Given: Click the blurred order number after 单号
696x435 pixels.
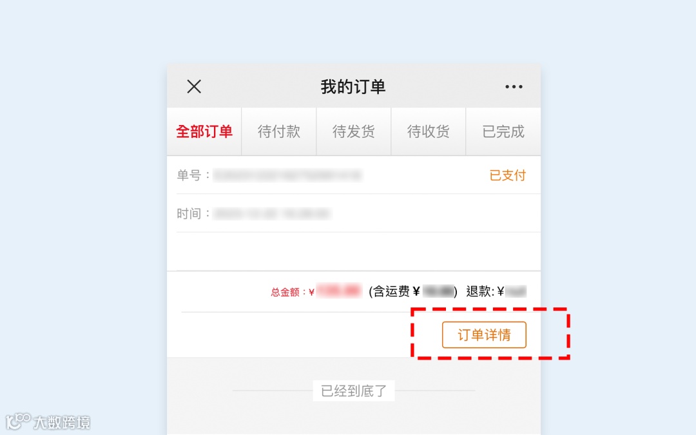Looking at the screenshot, I should [x=287, y=175].
